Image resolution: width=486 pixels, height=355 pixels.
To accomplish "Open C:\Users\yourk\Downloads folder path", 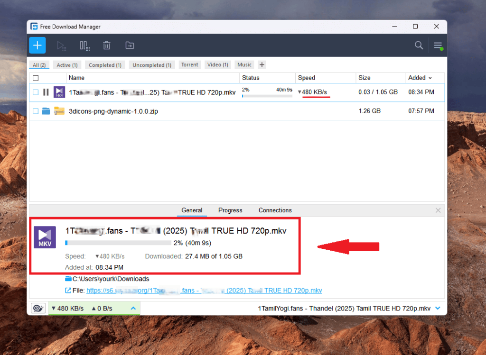I will click(111, 279).
